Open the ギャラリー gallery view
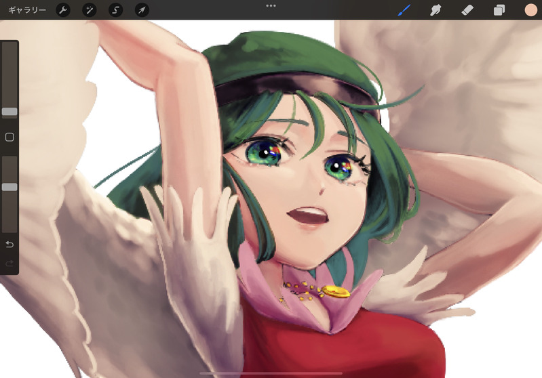Screen dimensions: 542x378 pos(27,10)
